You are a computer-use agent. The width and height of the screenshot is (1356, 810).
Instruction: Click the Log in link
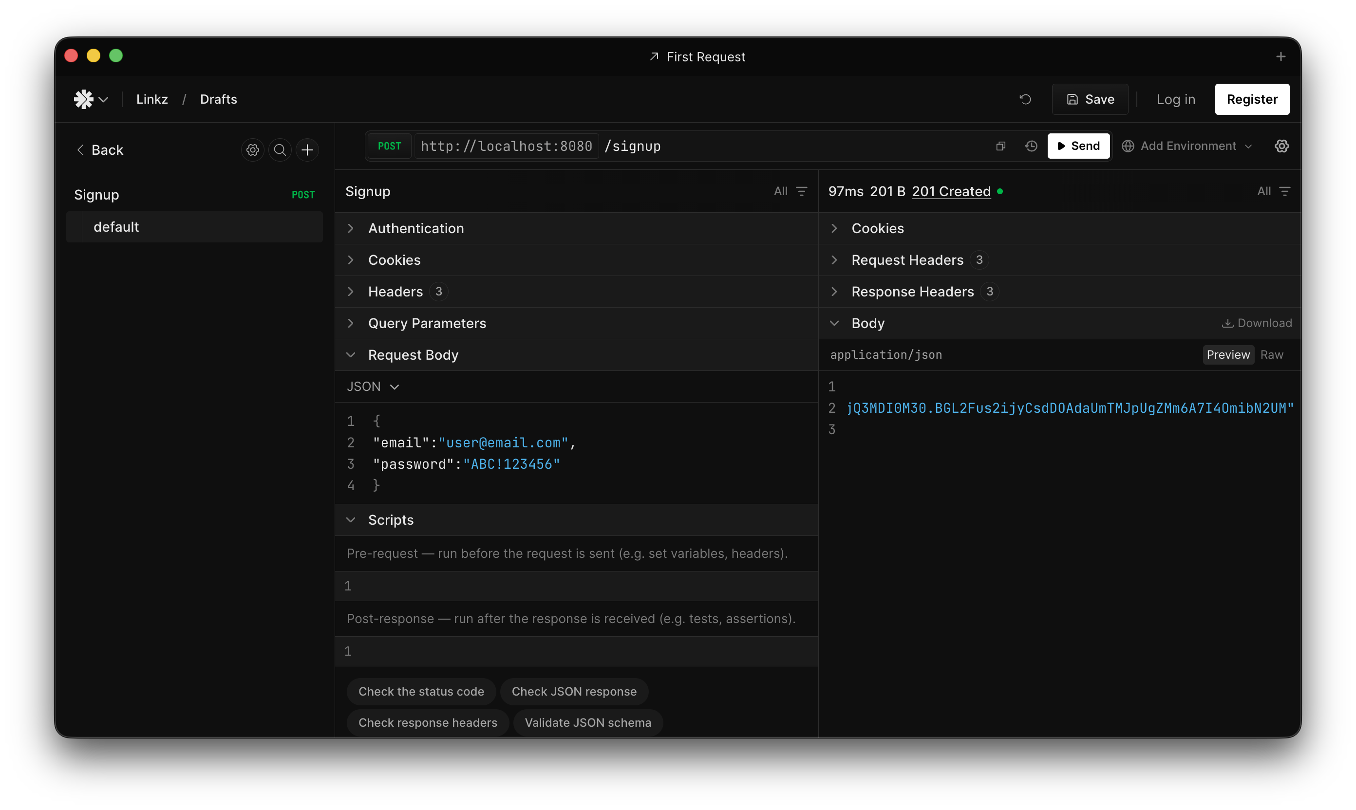coord(1175,99)
